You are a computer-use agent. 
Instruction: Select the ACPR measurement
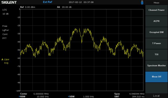tap(156, 21)
